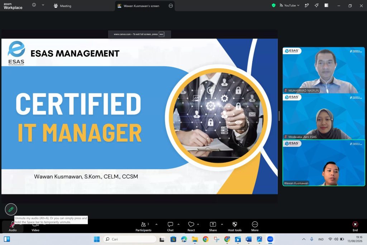
Task: Open the Chat panel
Action: tap(170, 227)
